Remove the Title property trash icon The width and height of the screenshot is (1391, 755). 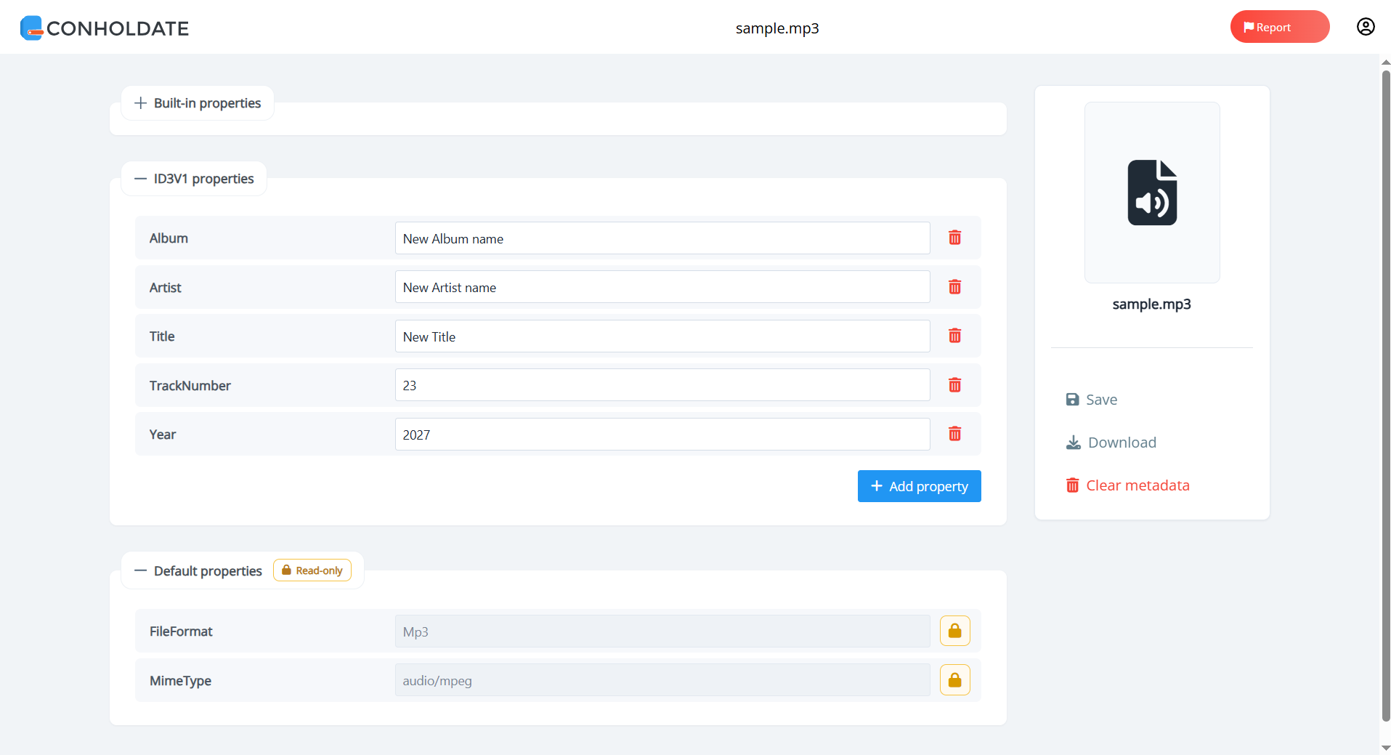point(954,336)
